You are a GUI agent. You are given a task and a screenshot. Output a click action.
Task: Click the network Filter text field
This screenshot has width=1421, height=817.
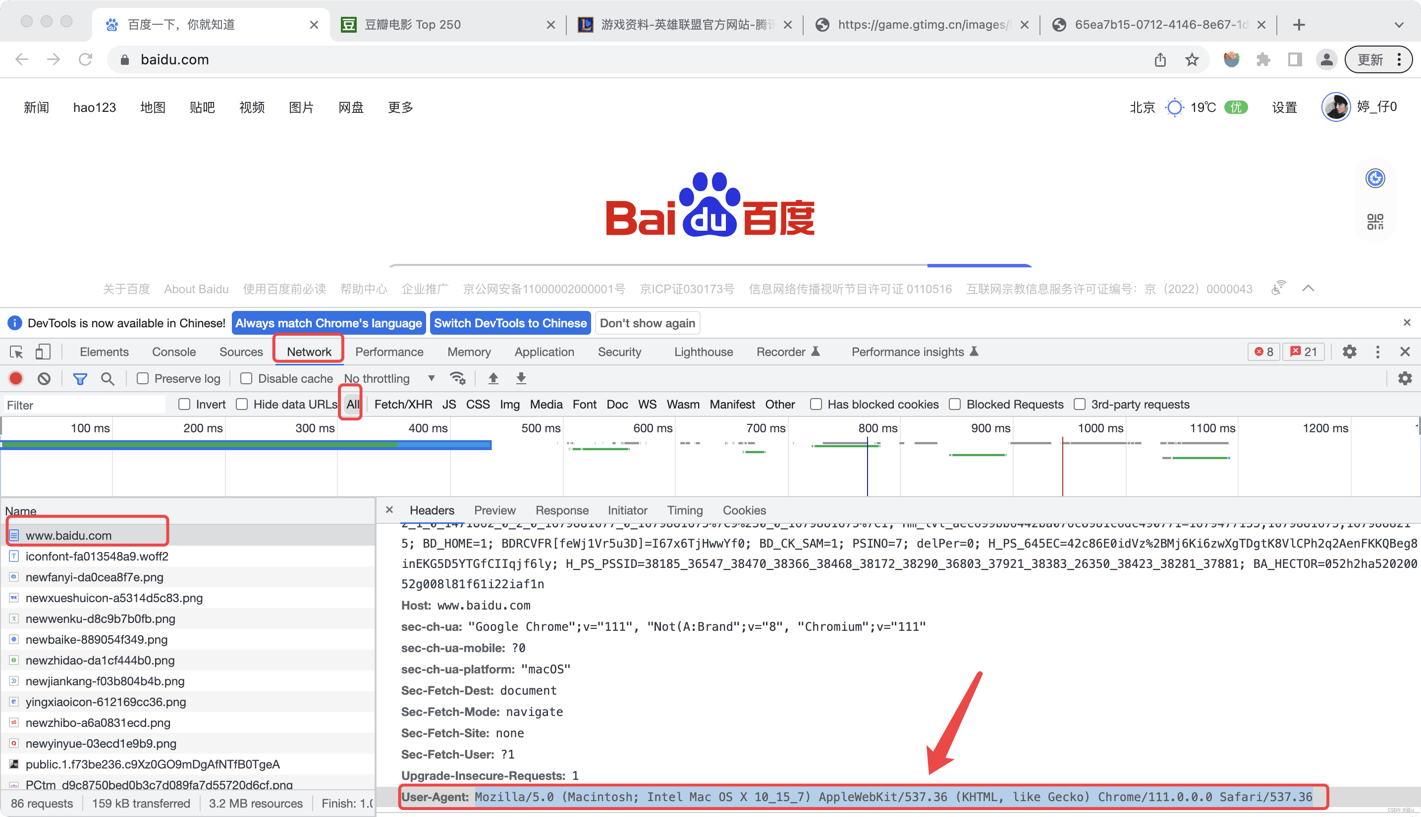click(84, 405)
